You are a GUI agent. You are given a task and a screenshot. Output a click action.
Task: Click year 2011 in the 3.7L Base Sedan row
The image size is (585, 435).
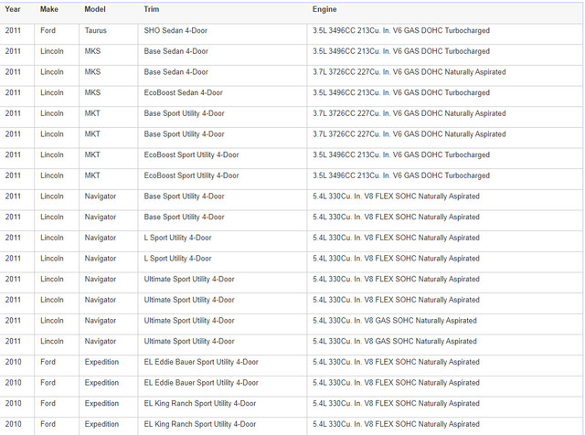click(13, 72)
